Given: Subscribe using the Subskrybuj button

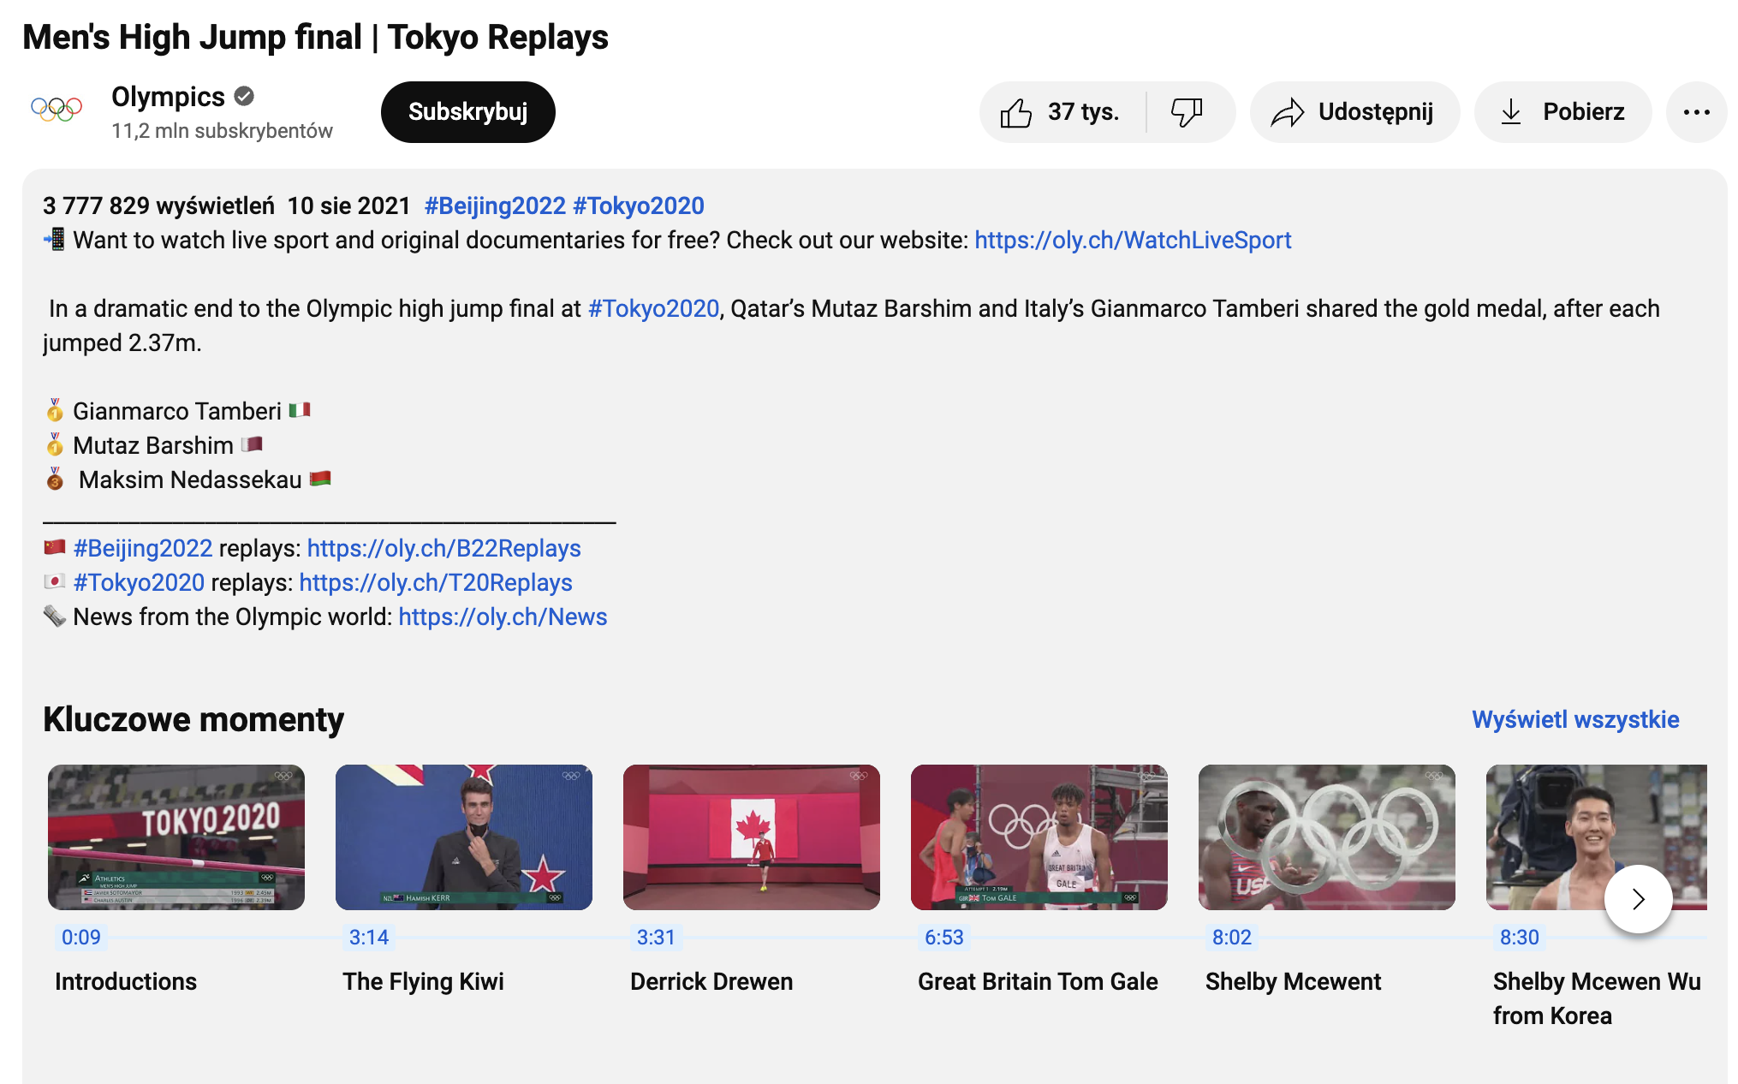Looking at the screenshot, I should point(467,112).
